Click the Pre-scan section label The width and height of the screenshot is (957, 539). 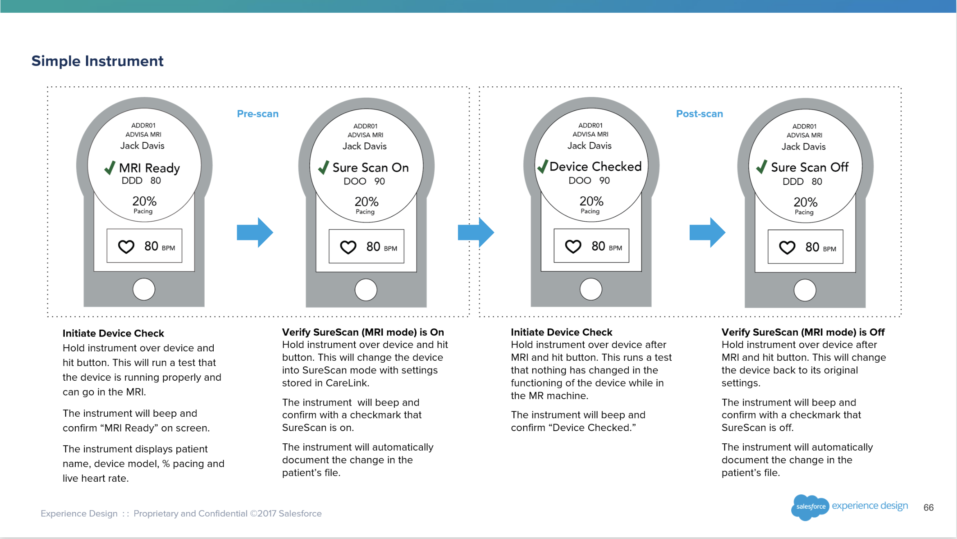[257, 114]
